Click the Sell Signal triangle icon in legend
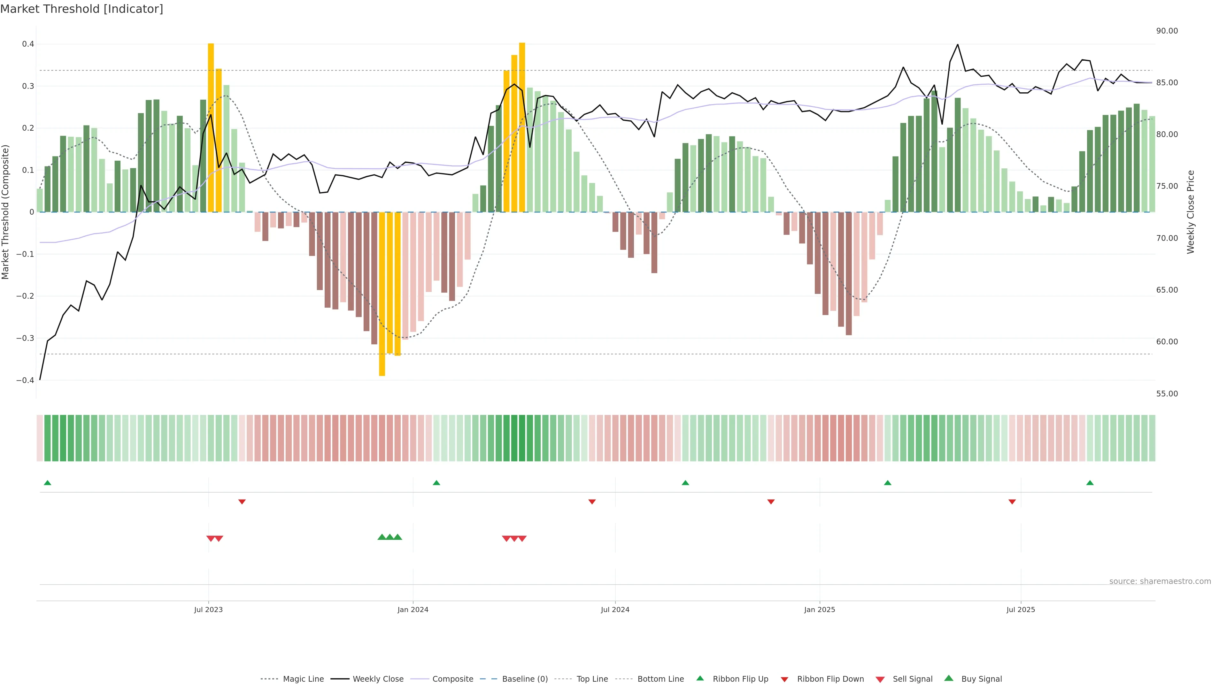1227x690 pixels. click(x=880, y=679)
